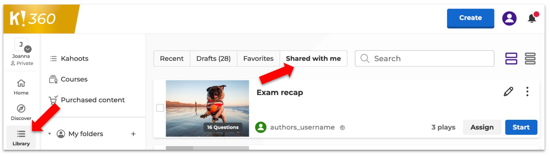Open the Exam recap pug thumbnail
Screen dimensions: 550x156
tap(207, 108)
